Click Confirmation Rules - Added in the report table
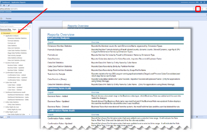The image size is (207, 133). [59, 119]
